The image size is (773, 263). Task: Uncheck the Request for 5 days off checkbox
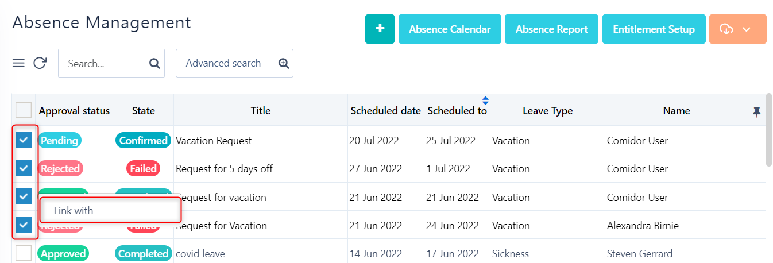point(24,168)
